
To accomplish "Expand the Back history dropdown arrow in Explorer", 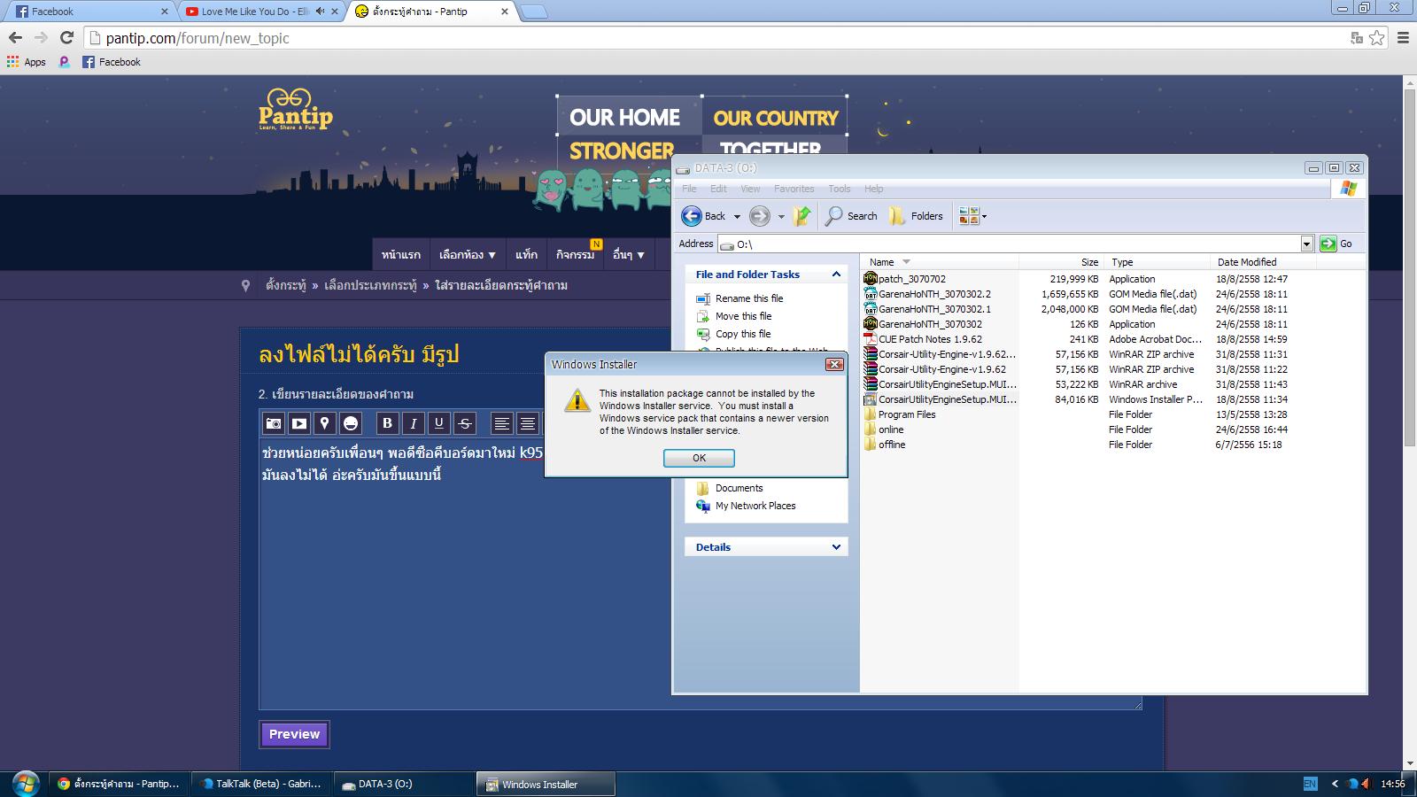I will [737, 217].
